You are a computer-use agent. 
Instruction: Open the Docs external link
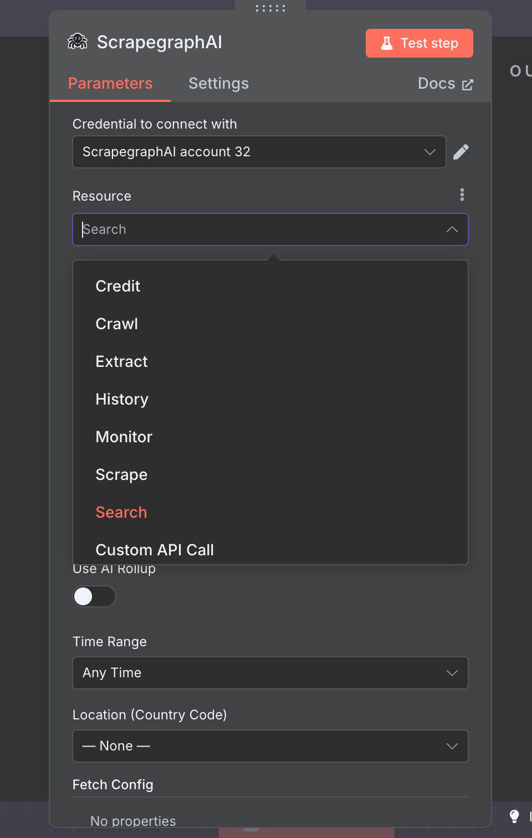[445, 84]
